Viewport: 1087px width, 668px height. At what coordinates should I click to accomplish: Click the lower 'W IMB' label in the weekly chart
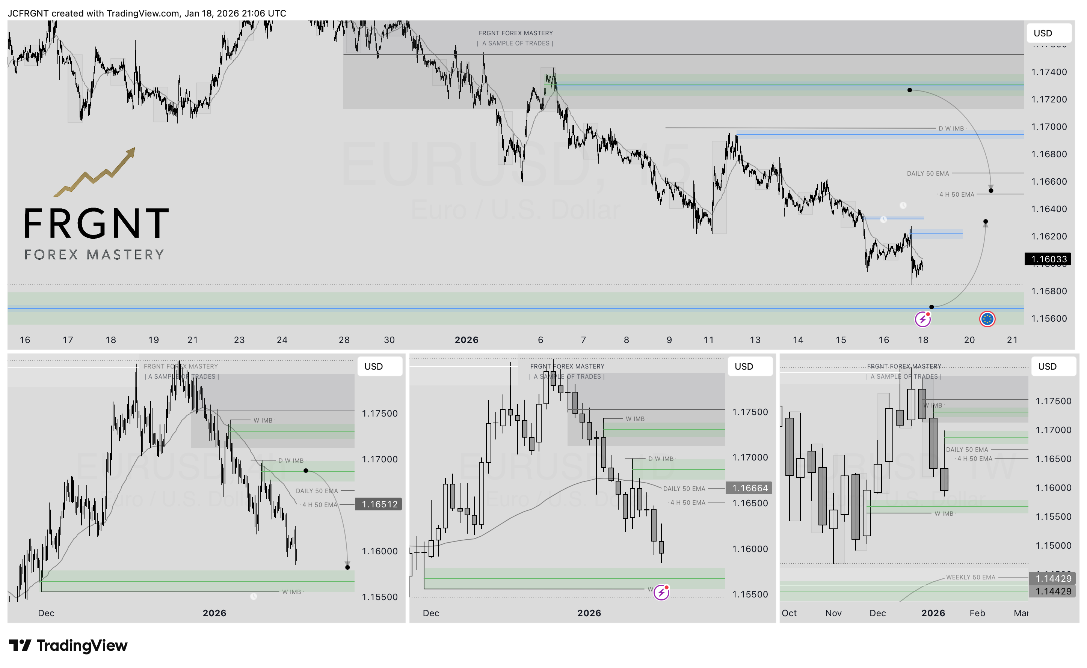pos(944,513)
